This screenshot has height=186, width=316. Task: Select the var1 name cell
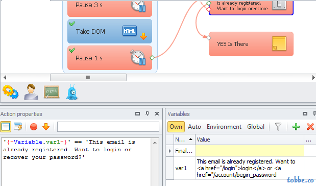[x=184, y=168]
